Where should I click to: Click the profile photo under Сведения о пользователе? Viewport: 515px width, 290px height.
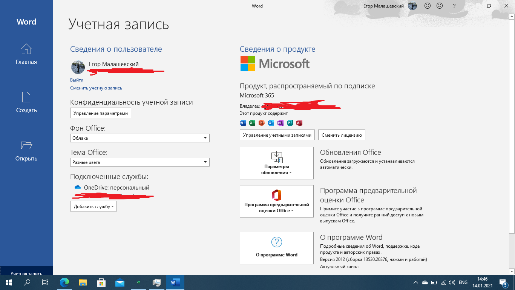tap(78, 67)
